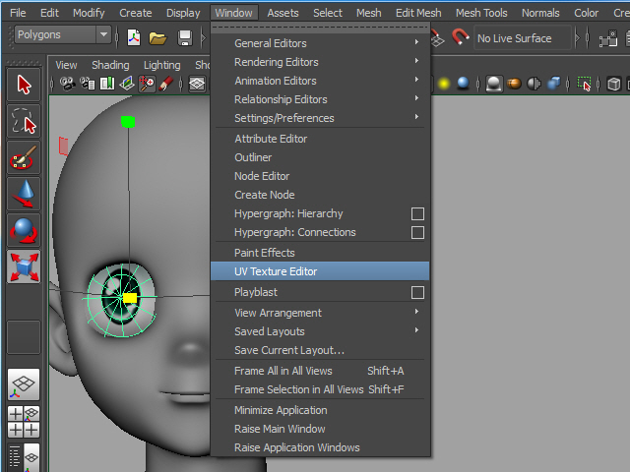This screenshot has height=472, width=630.
Task: Click the Open Scene folder icon
Action: 157,38
